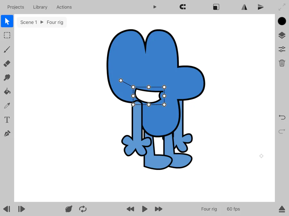Image resolution: width=289 pixels, height=216 pixels.
Task: Rewind to the beginning
Action: pyautogui.click(x=130, y=209)
